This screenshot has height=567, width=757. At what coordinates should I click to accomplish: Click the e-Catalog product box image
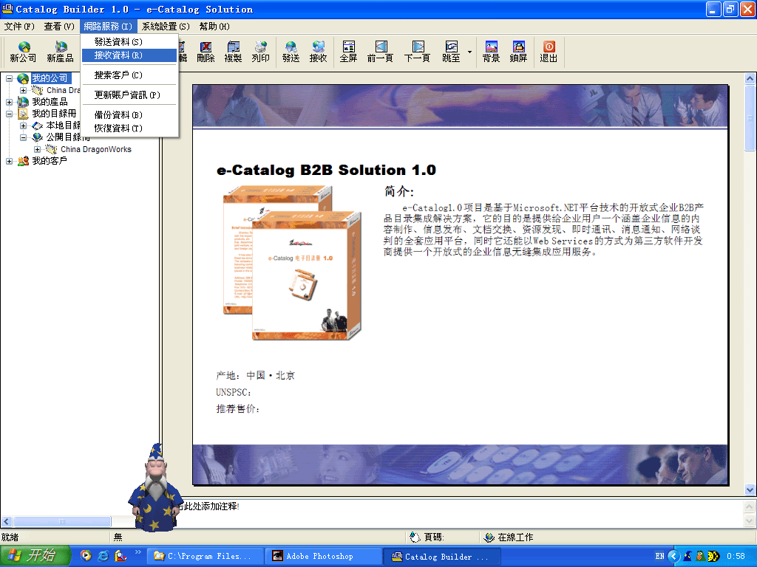(292, 263)
